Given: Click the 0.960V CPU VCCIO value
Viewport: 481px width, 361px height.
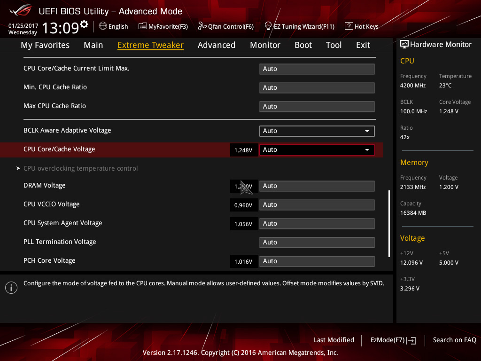Looking at the screenshot, I should click(x=244, y=205).
